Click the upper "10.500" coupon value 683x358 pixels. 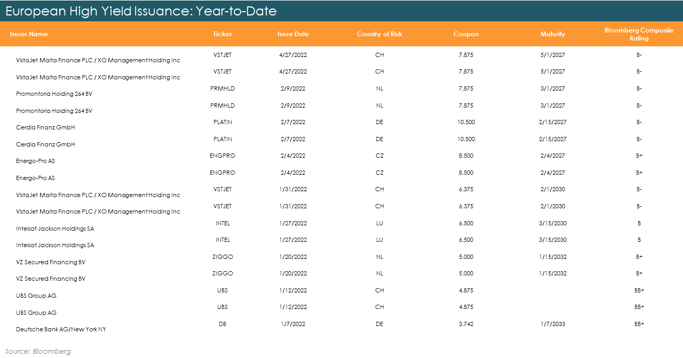[x=466, y=122]
